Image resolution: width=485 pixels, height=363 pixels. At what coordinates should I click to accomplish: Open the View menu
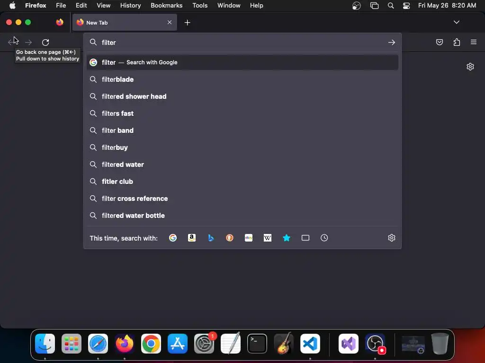point(103,6)
